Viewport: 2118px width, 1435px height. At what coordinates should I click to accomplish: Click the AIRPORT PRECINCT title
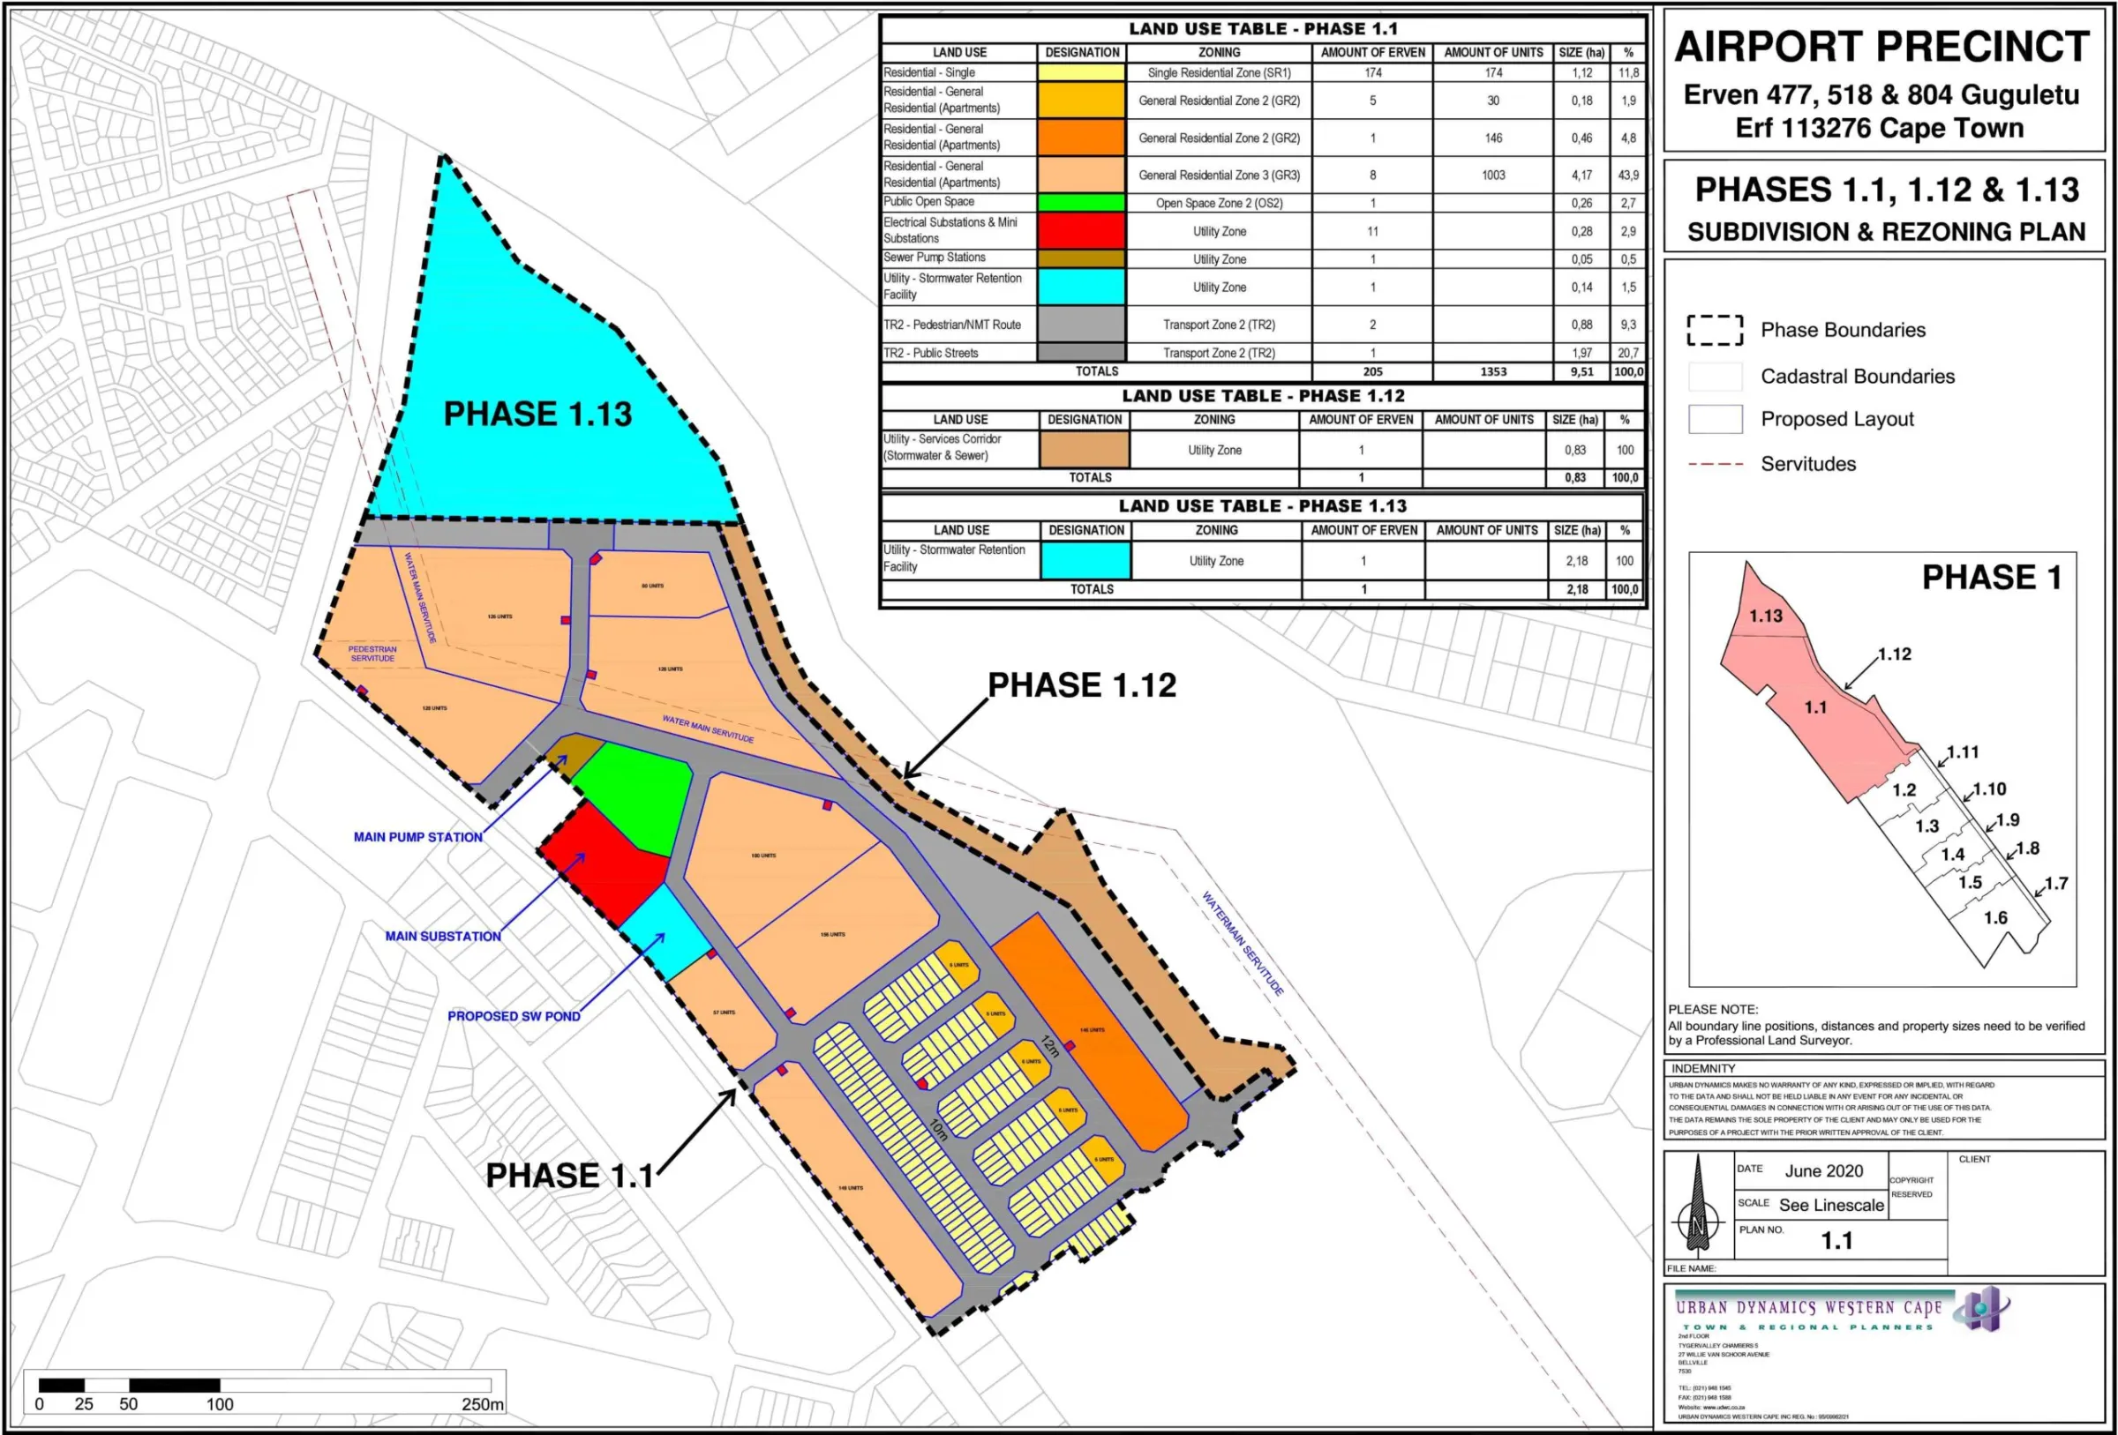(1882, 47)
